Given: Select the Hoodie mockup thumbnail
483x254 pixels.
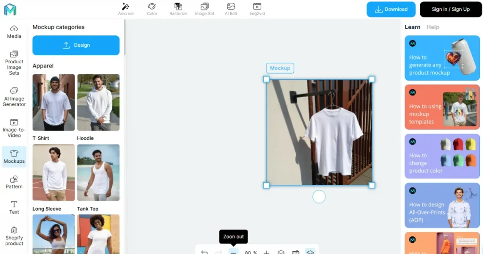Looking at the screenshot, I should 98,102.
